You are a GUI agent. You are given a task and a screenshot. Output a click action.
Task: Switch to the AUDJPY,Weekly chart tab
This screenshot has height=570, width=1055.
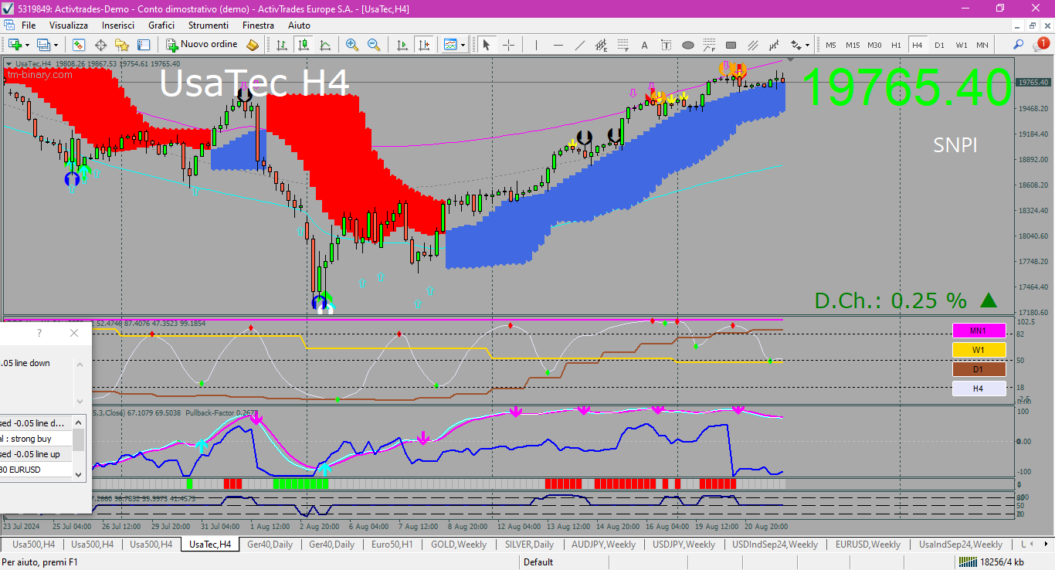pos(603,545)
